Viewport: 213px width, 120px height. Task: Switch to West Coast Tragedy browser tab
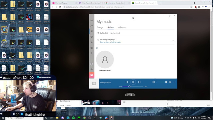pos(64,3)
